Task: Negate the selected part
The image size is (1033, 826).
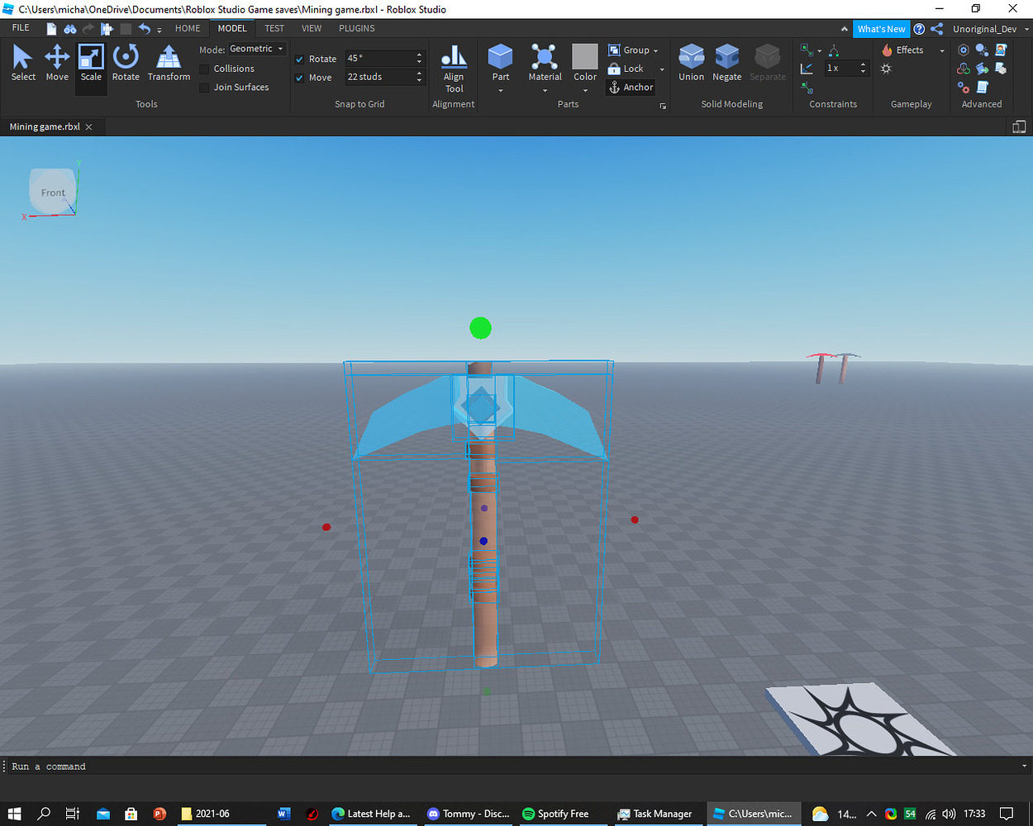Action: [x=726, y=62]
